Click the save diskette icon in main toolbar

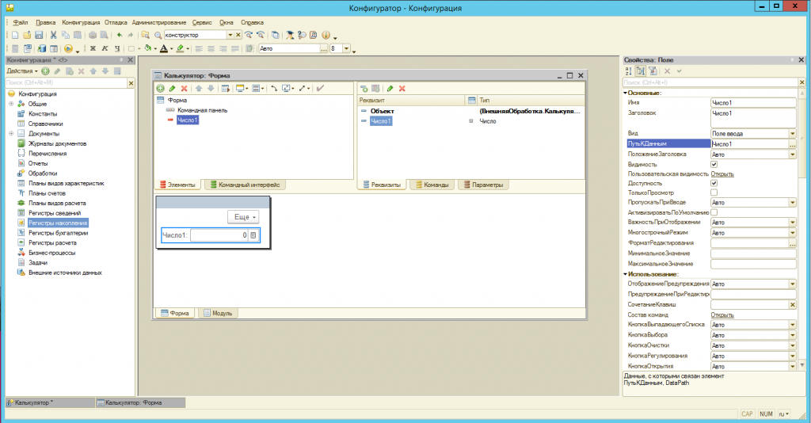click(38, 36)
